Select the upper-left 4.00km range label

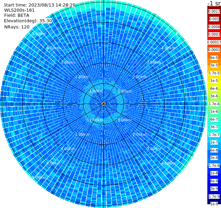(x=53, y=48)
